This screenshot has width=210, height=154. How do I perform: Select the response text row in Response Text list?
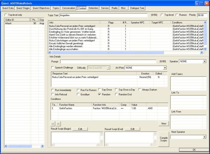[x=109, y=77]
